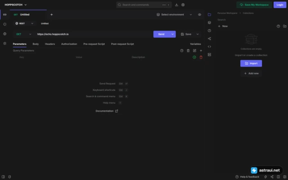Screen dimensions: 288x180
Task: Switch to the Parameters tab
Action: 20,44
